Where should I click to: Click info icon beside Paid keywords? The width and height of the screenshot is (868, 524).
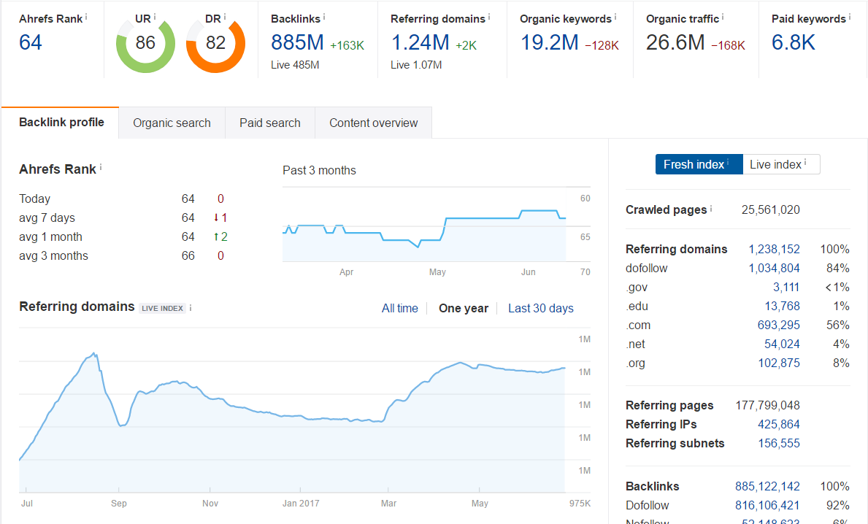tap(850, 18)
